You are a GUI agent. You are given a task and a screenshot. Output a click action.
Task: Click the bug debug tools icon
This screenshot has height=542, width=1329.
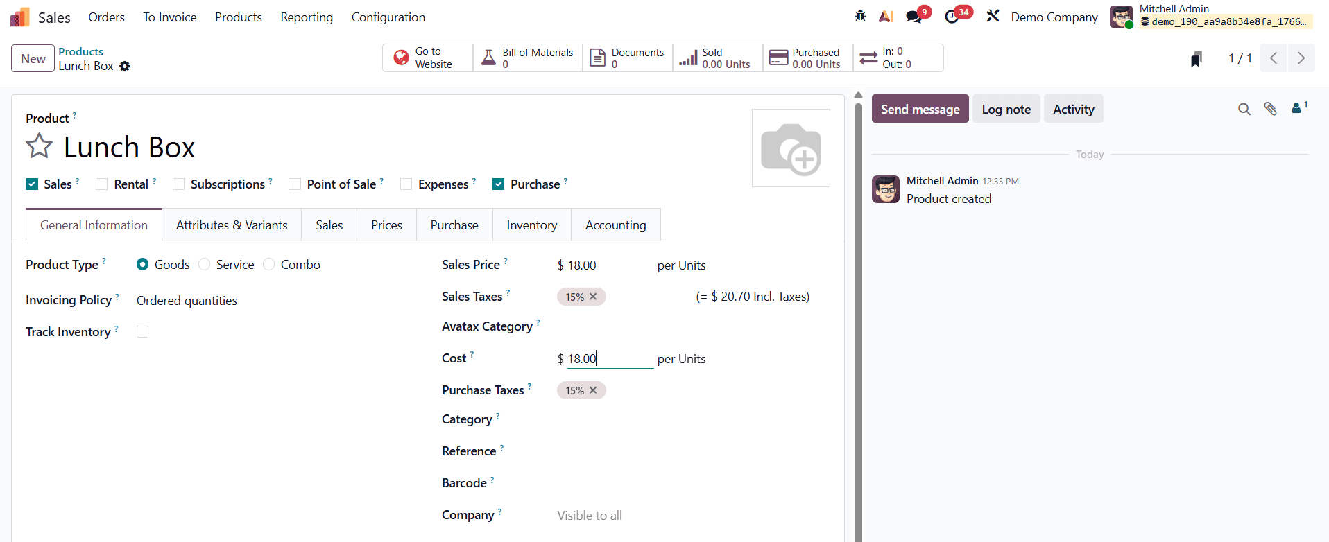860,16
